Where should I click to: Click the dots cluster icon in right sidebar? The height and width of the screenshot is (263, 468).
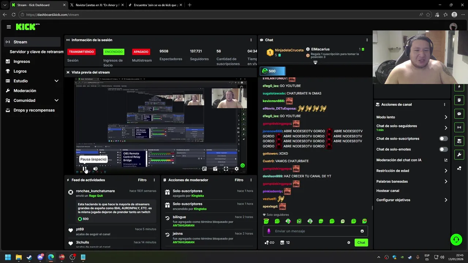pos(459,168)
